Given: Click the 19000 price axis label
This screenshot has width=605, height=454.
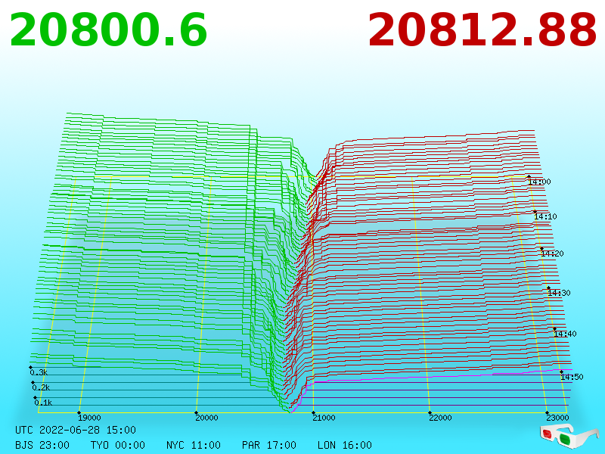Looking at the screenshot, I should (x=89, y=418).
